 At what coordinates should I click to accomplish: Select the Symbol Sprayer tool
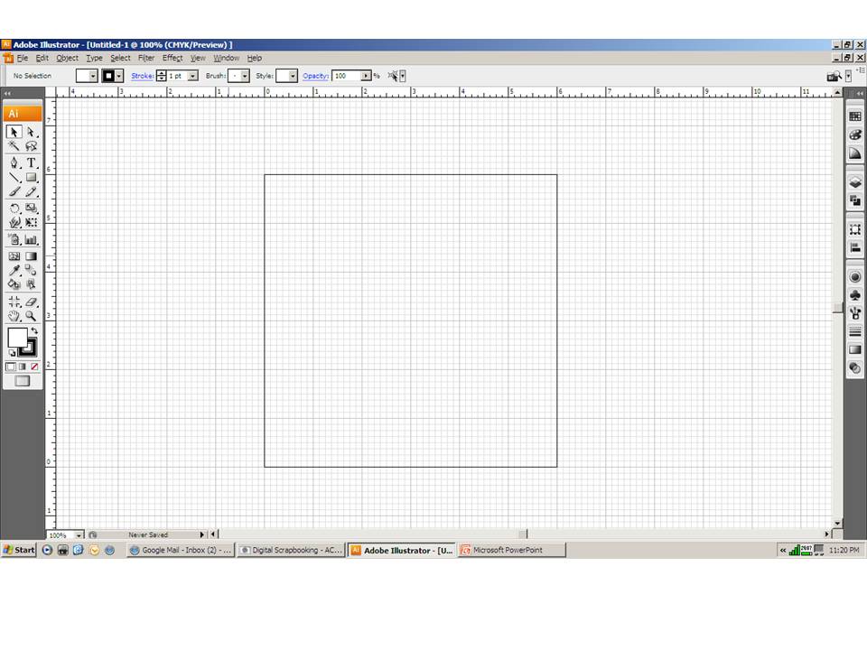point(14,239)
